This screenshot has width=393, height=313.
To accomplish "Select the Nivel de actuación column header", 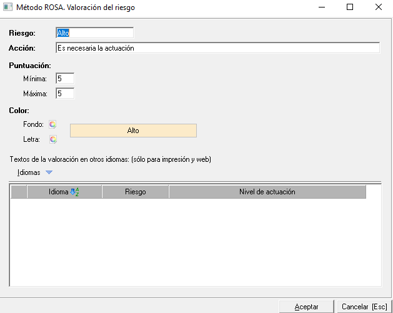I will (267, 192).
